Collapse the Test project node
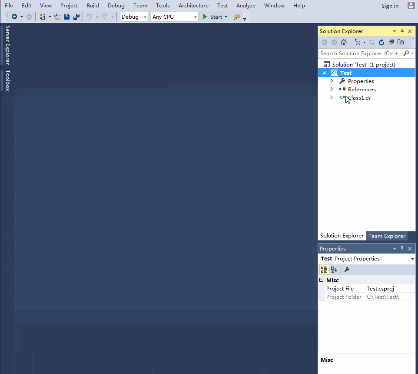The height and width of the screenshot is (374, 418). pos(325,73)
